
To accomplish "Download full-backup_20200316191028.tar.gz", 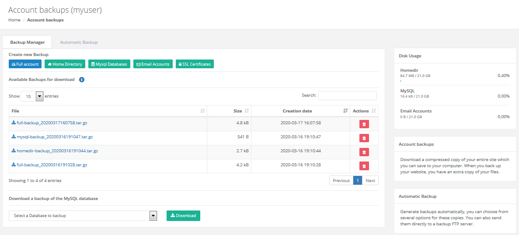I will pyautogui.click(x=49, y=165).
